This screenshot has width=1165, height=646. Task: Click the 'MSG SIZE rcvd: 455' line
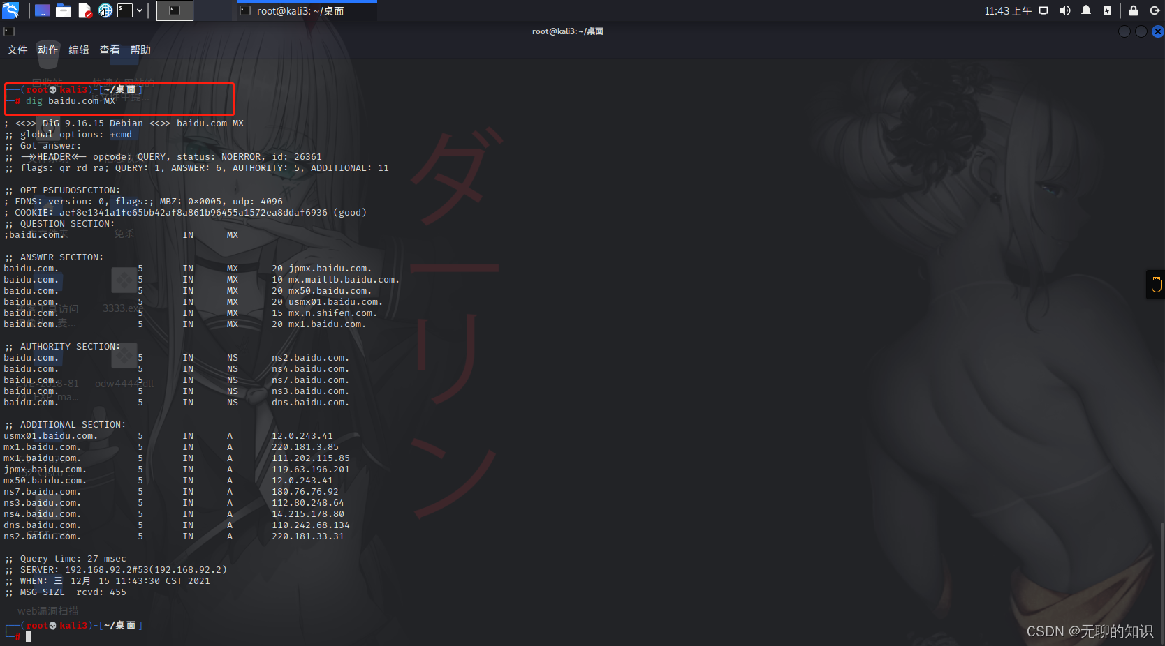pyautogui.click(x=66, y=592)
